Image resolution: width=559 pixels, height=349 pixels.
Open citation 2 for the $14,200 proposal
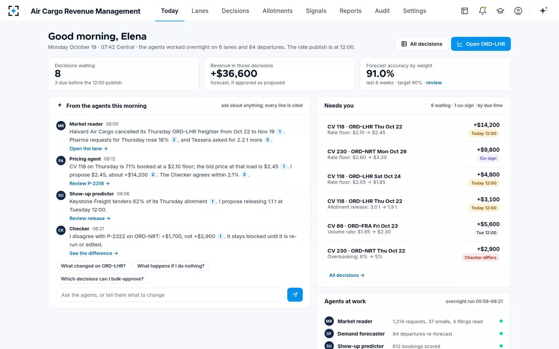coord(153,175)
